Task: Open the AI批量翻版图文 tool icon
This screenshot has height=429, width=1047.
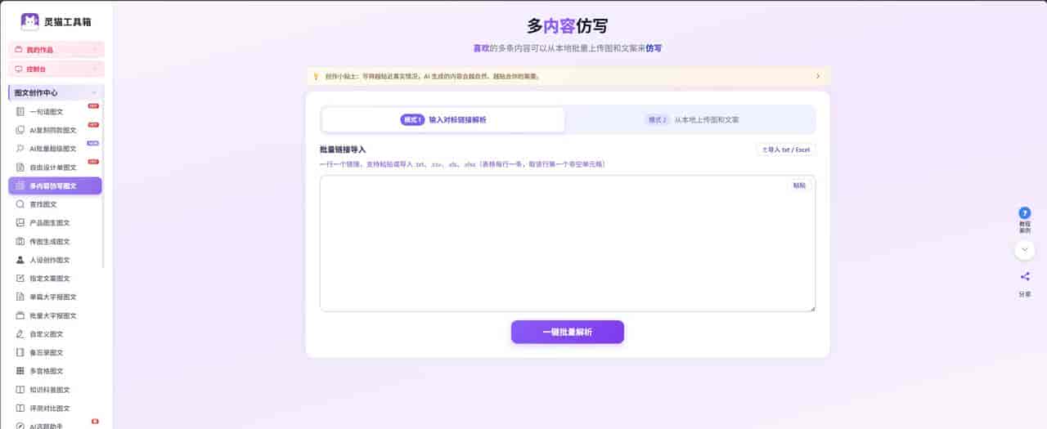Action: (x=20, y=149)
